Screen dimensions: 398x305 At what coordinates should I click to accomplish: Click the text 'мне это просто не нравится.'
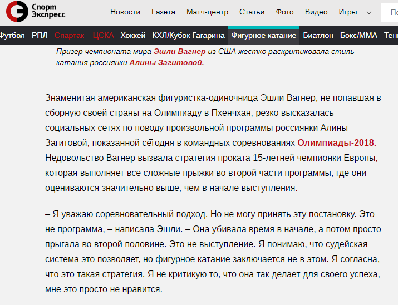(104, 289)
